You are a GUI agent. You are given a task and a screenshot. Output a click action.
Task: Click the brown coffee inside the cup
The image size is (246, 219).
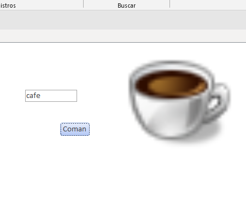(x=171, y=84)
